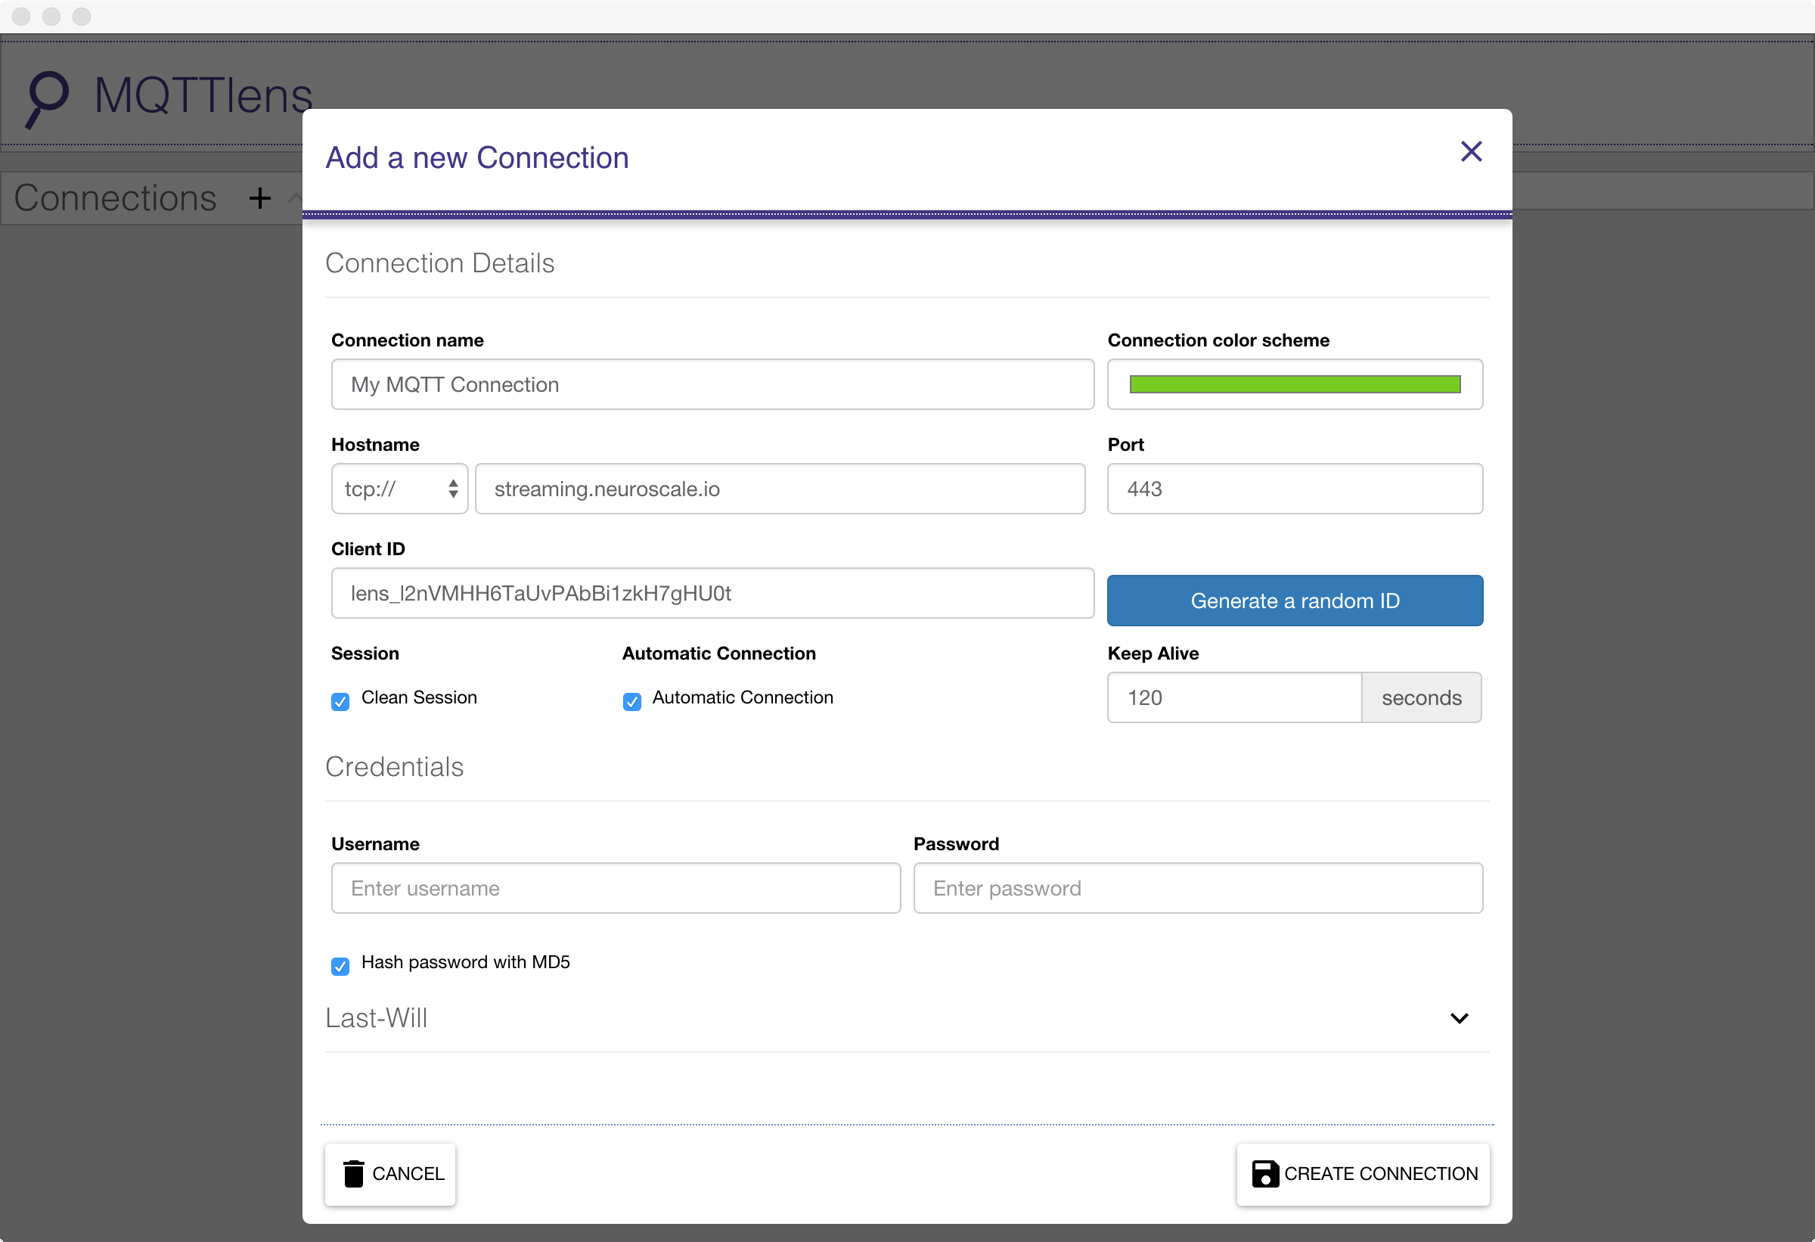The height and width of the screenshot is (1242, 1815).
Task: Click the hostname field streaming.neuroscale.io
Action: click(x=780, y=489)
